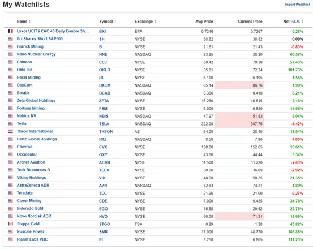Select the ACHR symbol link
The width and height of the screenshot is (313, 249).
(x=105, y=162)
